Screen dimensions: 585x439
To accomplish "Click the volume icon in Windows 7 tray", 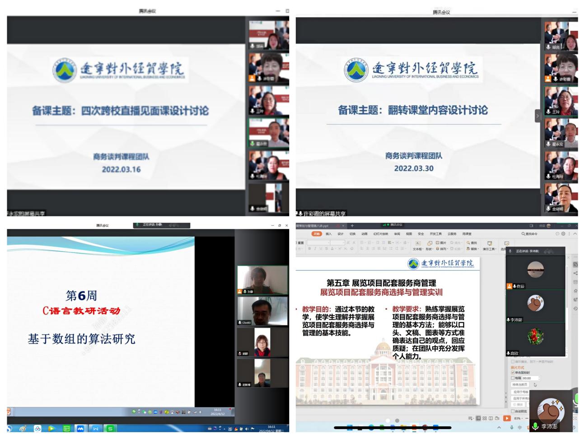I will [x=247, y=429].
